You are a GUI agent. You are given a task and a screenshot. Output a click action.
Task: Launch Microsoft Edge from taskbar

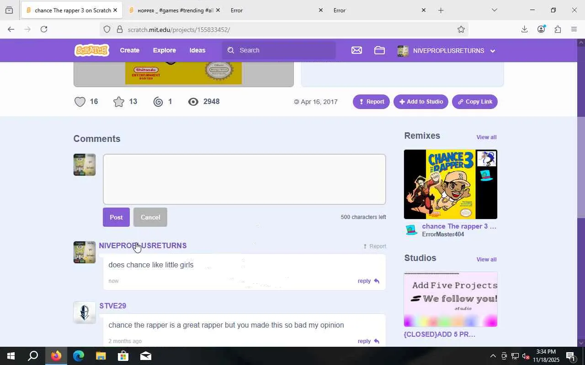(79, 356)
